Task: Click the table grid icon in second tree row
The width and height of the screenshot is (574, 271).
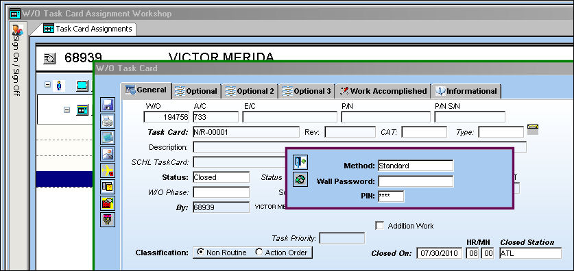Action: coord(82,109)
